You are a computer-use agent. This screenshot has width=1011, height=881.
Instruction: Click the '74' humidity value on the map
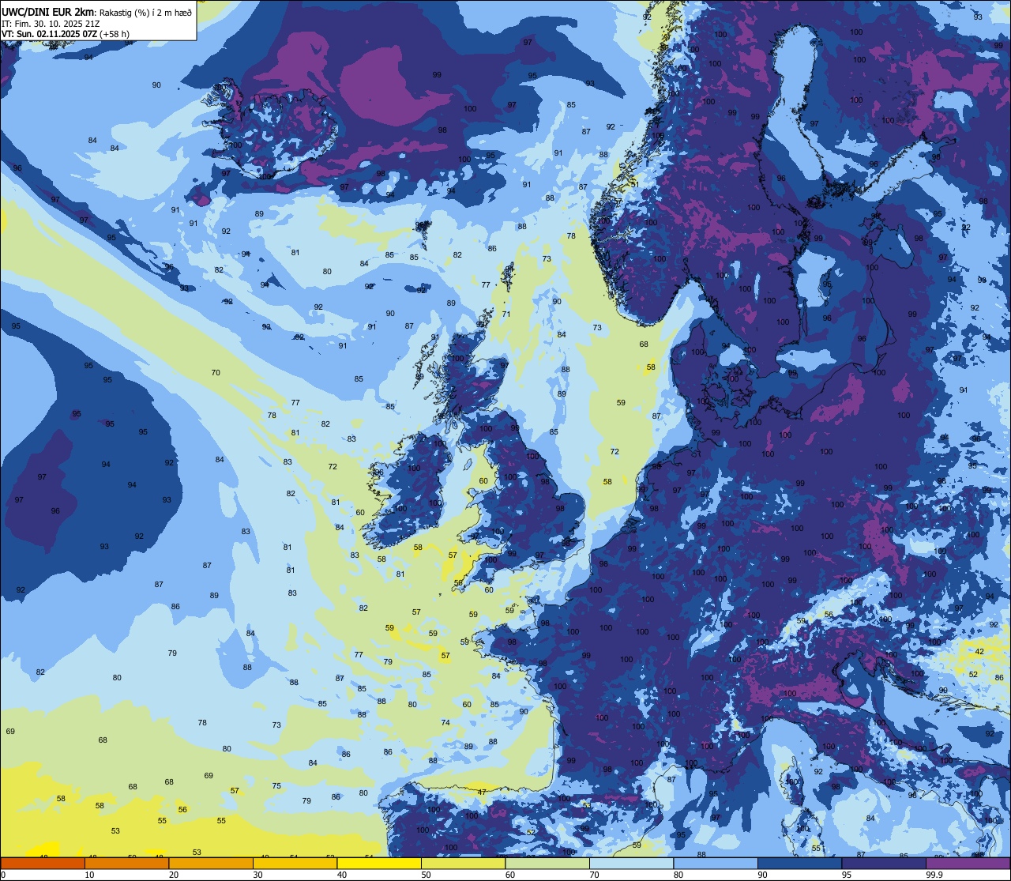coord(445,722)
